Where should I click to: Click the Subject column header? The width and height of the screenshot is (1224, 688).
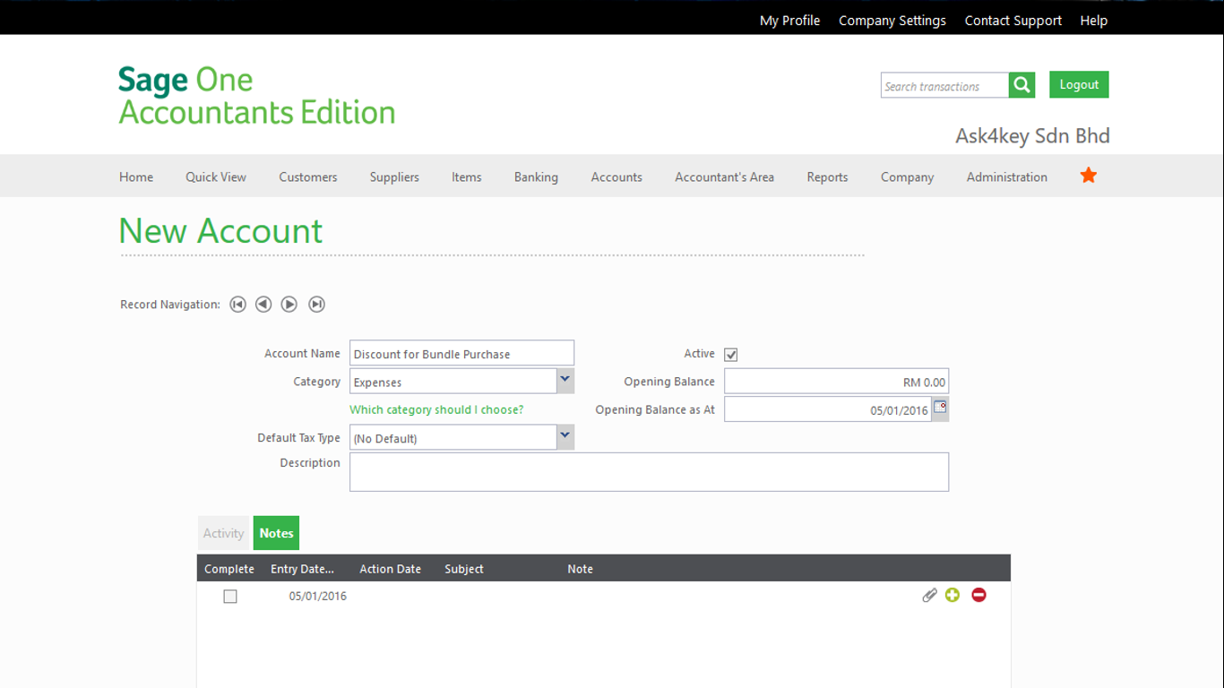tap(464, 569)
